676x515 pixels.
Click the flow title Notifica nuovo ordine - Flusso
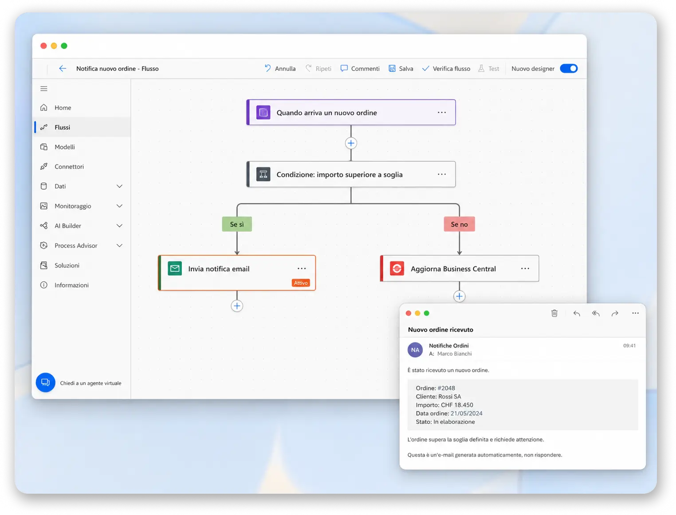tap(118, 68)
